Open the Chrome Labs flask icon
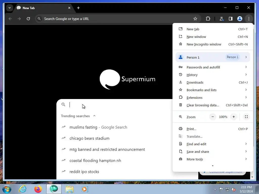The width and height of the screenshot is (259, 194). click(x=221, y=19)
